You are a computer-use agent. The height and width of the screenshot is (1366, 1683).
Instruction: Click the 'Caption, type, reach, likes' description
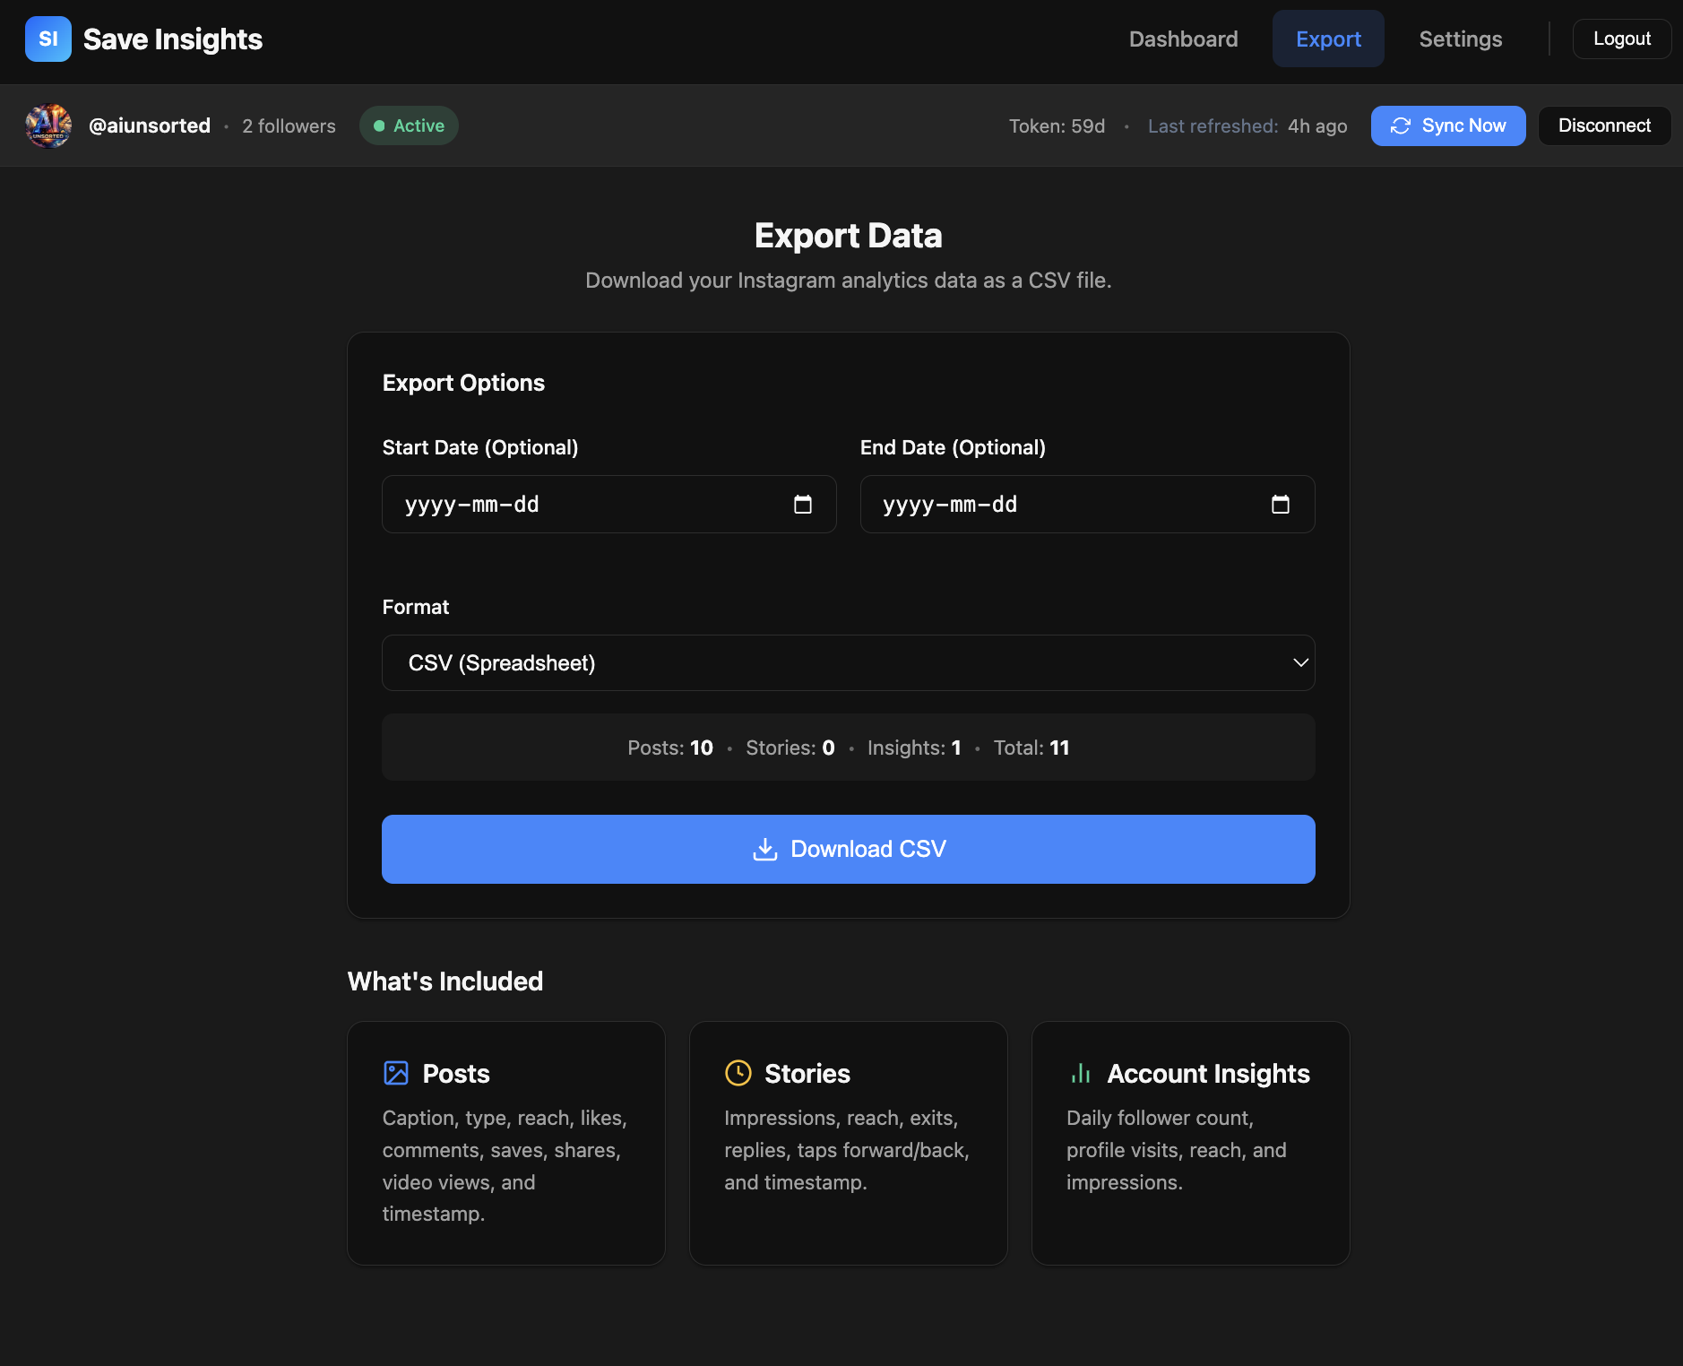coord(505,1166)
